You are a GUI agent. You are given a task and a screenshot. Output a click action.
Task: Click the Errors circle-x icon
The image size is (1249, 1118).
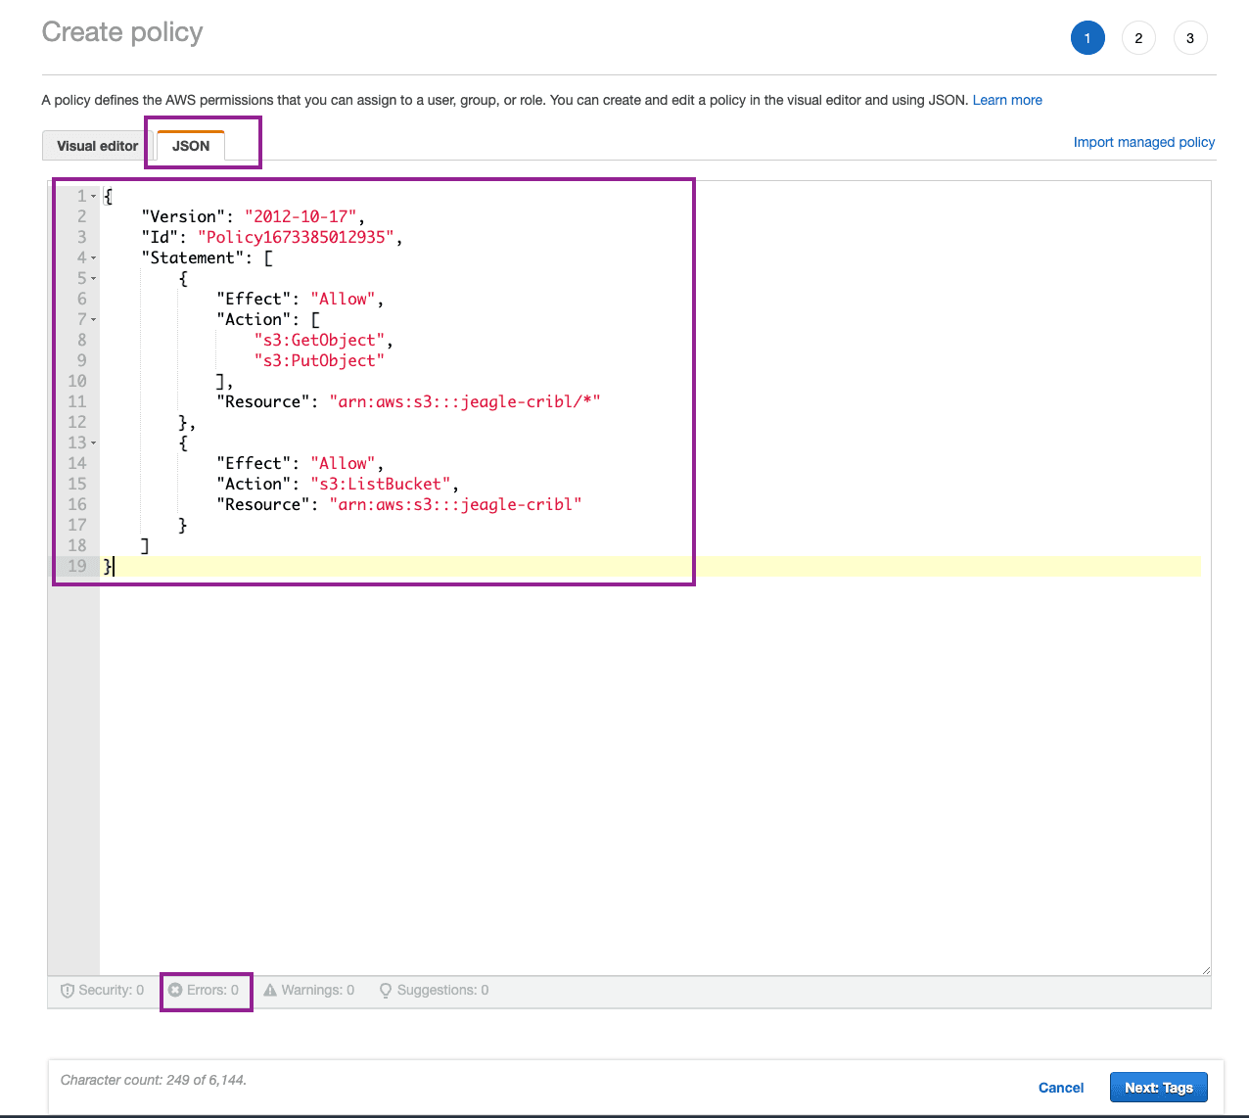point(175,991)
